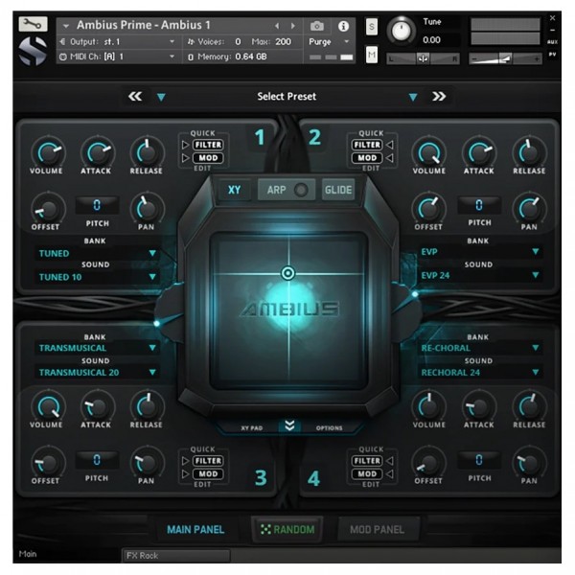The image size is (575, 575).
Task: Click layer 4 Filter edit arrow
Action: pyautogui.click(x=390, y=461)
